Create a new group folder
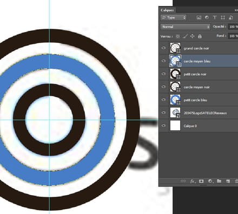This screenshot has width=238, height=214. [x=219, y=181]
